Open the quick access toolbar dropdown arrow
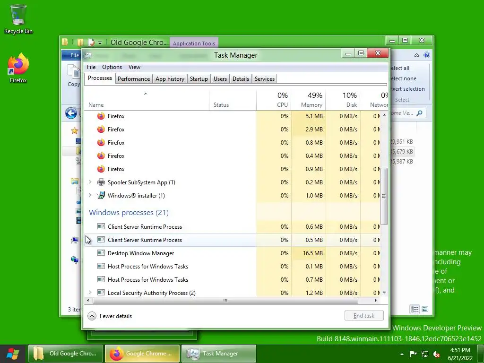Viewport: 484px width, 363px height. coord(100,43)
